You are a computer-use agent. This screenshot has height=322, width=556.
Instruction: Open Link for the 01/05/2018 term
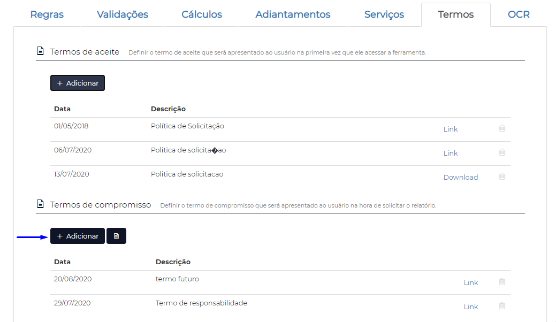(x=451, y=129)
